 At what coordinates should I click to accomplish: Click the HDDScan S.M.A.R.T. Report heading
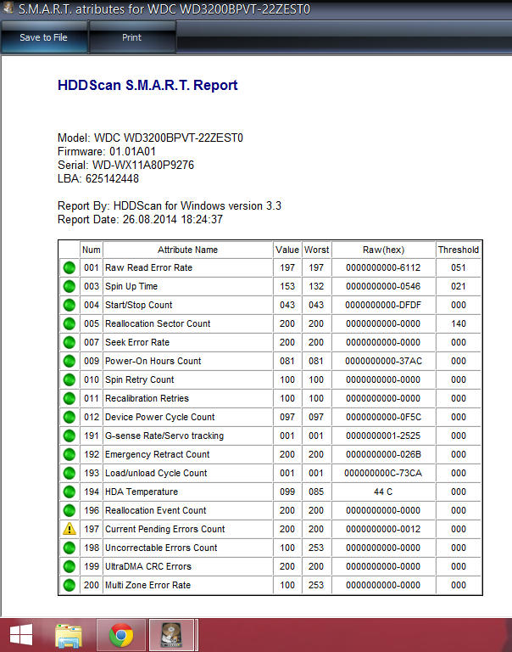[147, 86]
